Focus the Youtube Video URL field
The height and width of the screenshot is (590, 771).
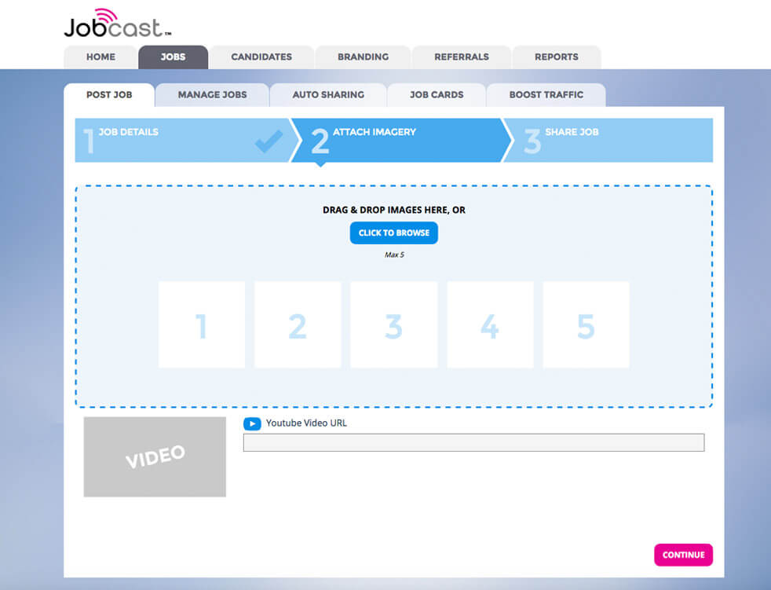(x=473, y=443)
